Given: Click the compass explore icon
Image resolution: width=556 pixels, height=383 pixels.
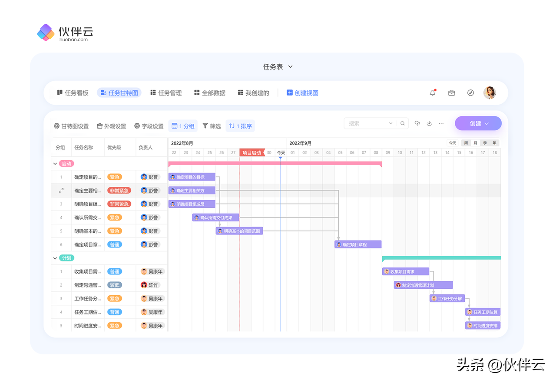Looking at the screenshot, I should (470, 93).
